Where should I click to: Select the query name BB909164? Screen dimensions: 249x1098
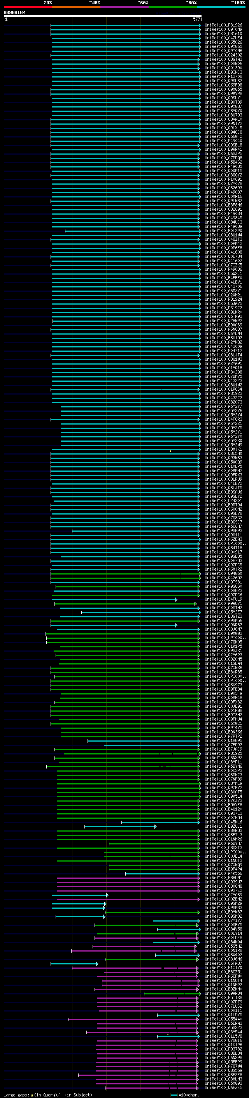tap(14, 13)
